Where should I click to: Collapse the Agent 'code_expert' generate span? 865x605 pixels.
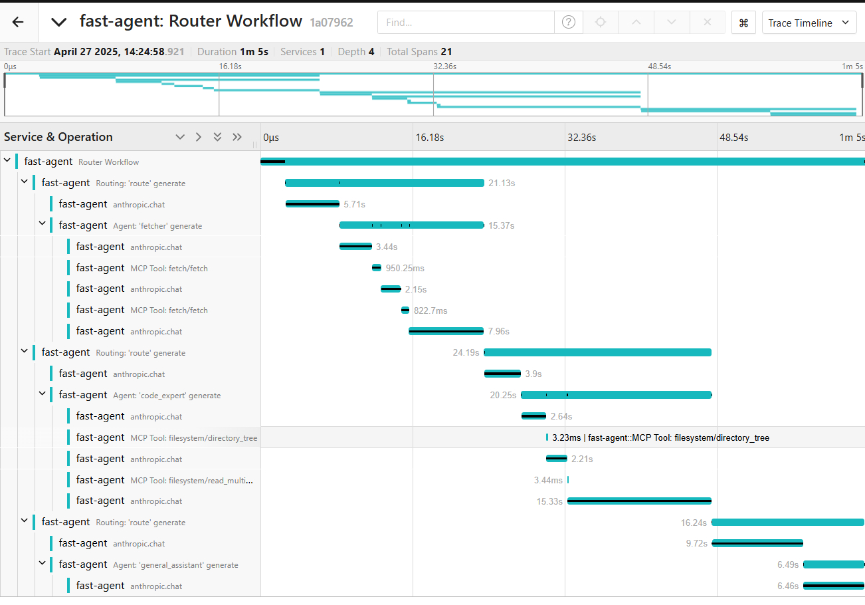(x=42, y=395)
